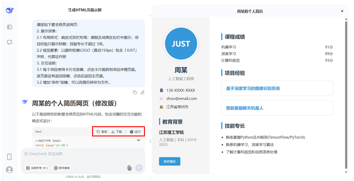Image resolution: width=354 pixels, height=181 pixels.
Task: Click the disclaimer 内容由 AI 生成，请仔细甄别
Action: [x=83, y=177]
